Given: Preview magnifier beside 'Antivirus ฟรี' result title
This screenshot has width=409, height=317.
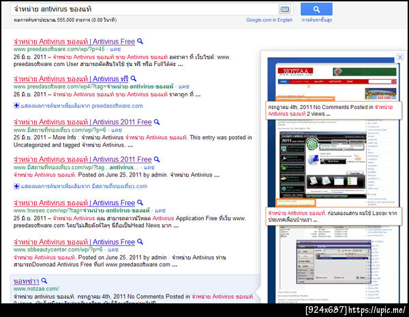Looking at the screenshot, I should click(x=134, y=78).
